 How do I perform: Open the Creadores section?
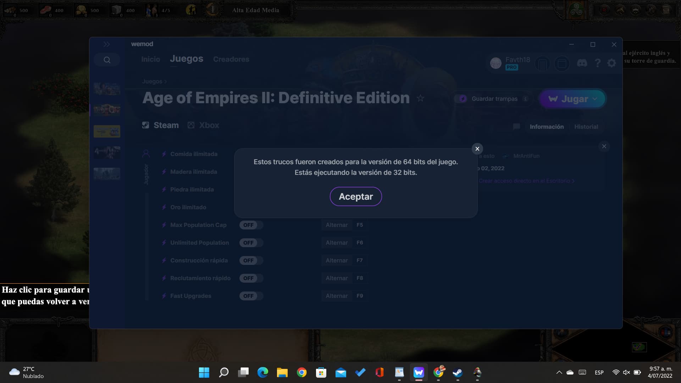tap(231, 59)
